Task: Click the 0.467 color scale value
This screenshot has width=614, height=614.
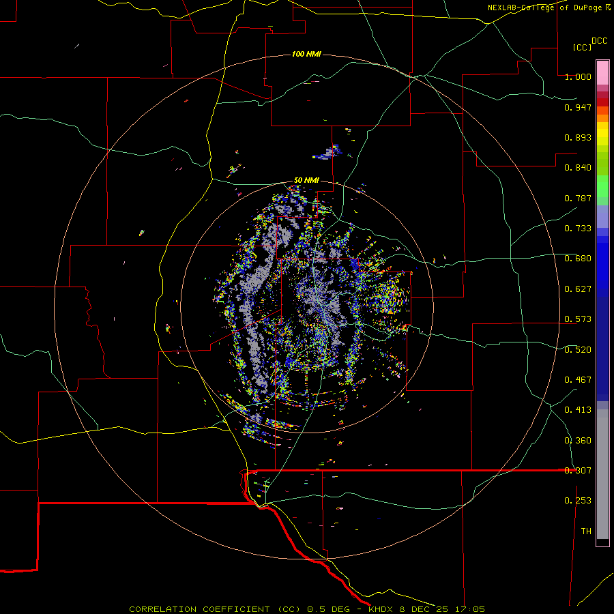Action: coord(578,380)
